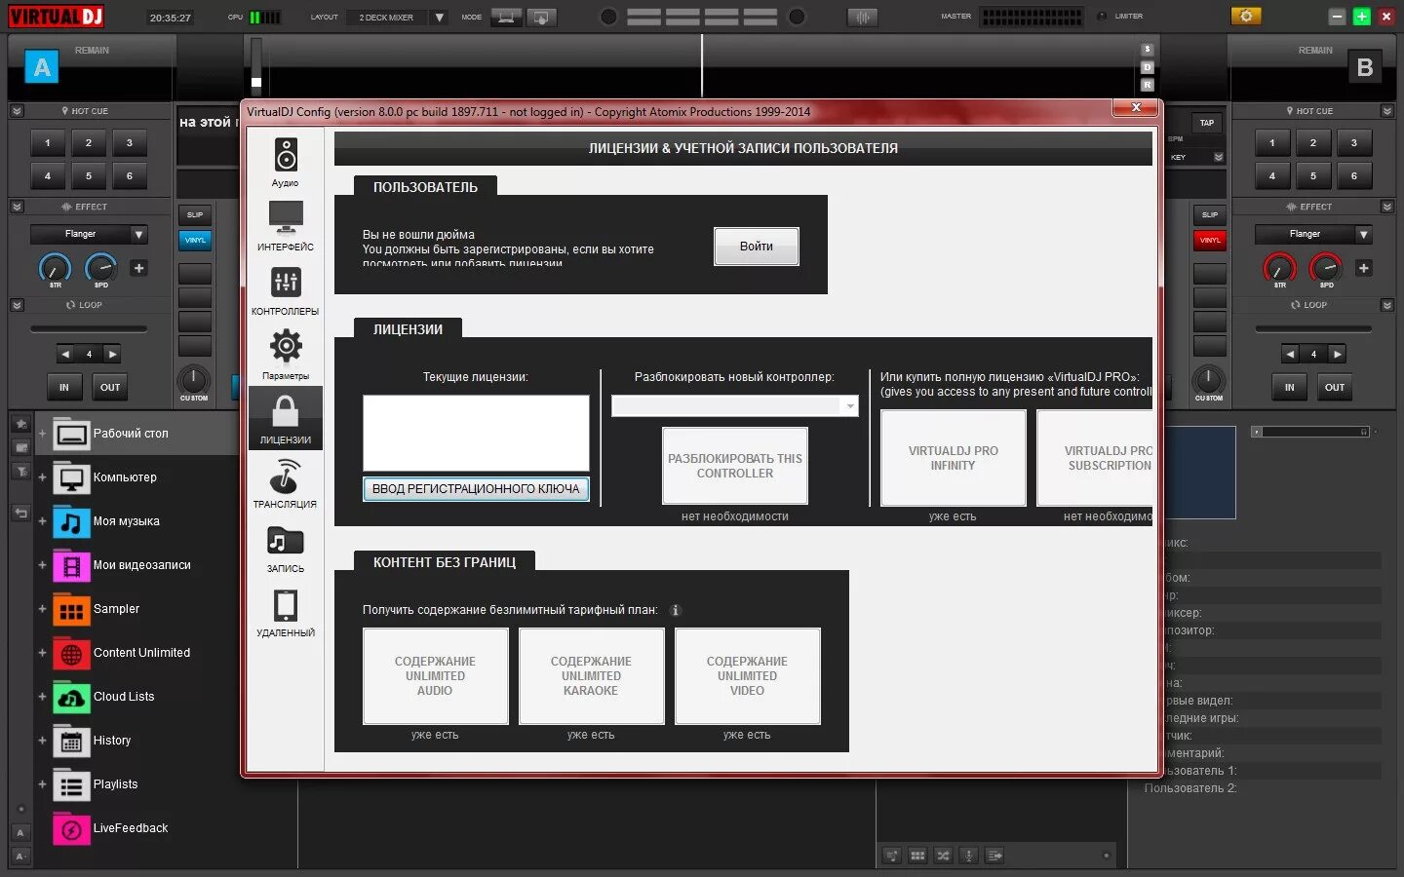This screenshot has width=1404, height=877.
Task: Click the content unlimited info icon
Action: coord(675,610)
